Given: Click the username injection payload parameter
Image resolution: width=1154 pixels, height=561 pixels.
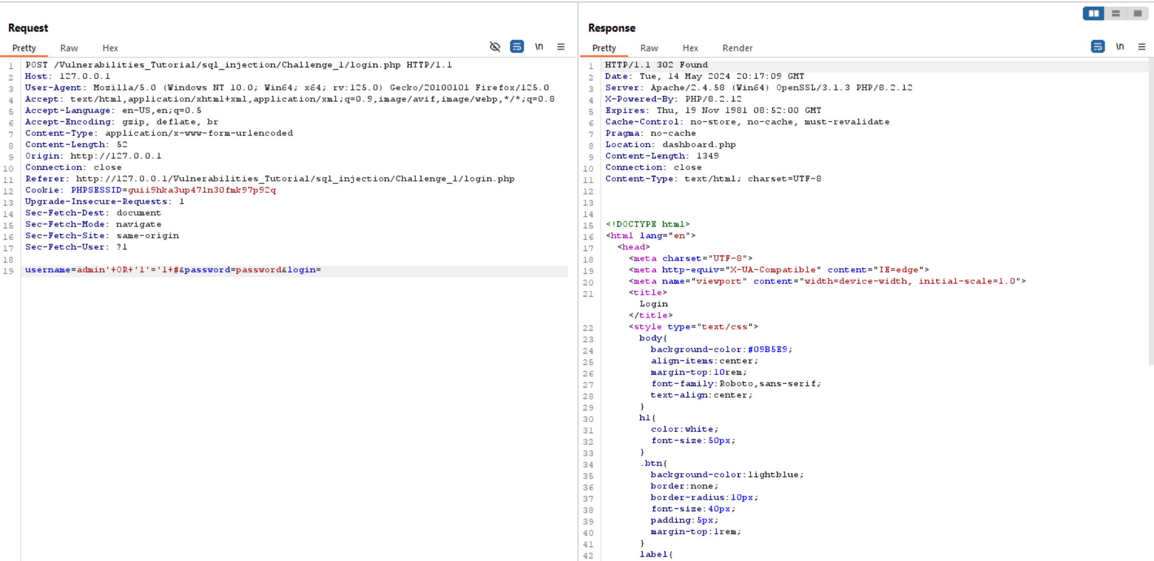Looking at the screenshot, I should (102, 270).
